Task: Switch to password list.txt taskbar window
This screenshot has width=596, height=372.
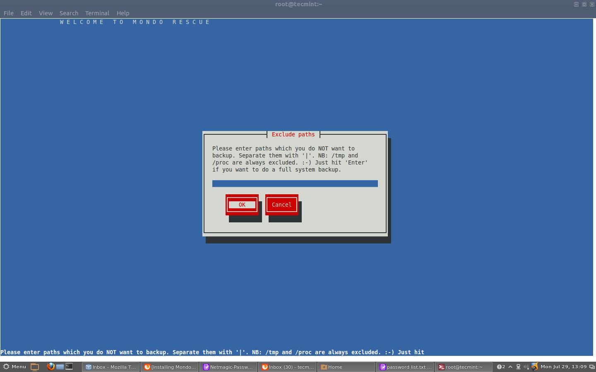Action: click(406, 367)
